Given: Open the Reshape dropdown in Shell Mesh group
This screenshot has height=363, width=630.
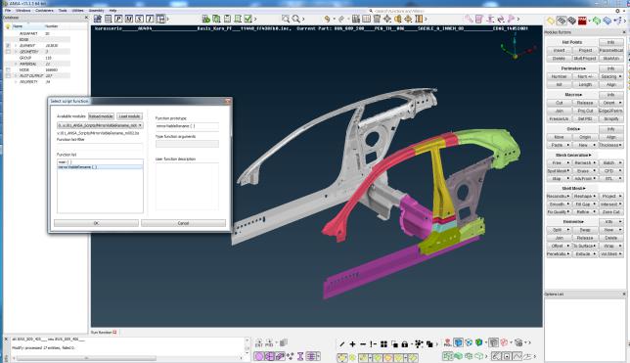Looking at the screenshot, I should tap(585, 196).
